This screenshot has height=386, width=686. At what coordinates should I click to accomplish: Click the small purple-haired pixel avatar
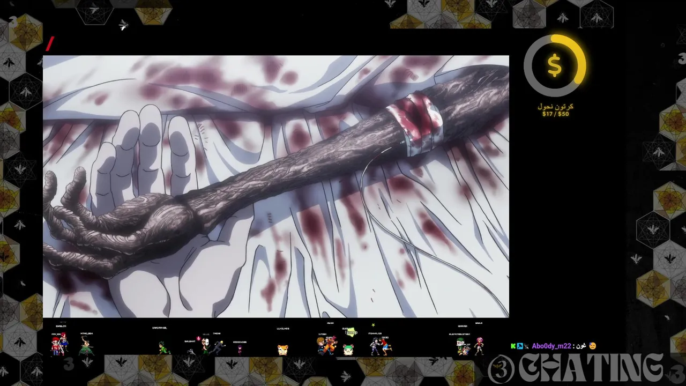click(240, 350)
